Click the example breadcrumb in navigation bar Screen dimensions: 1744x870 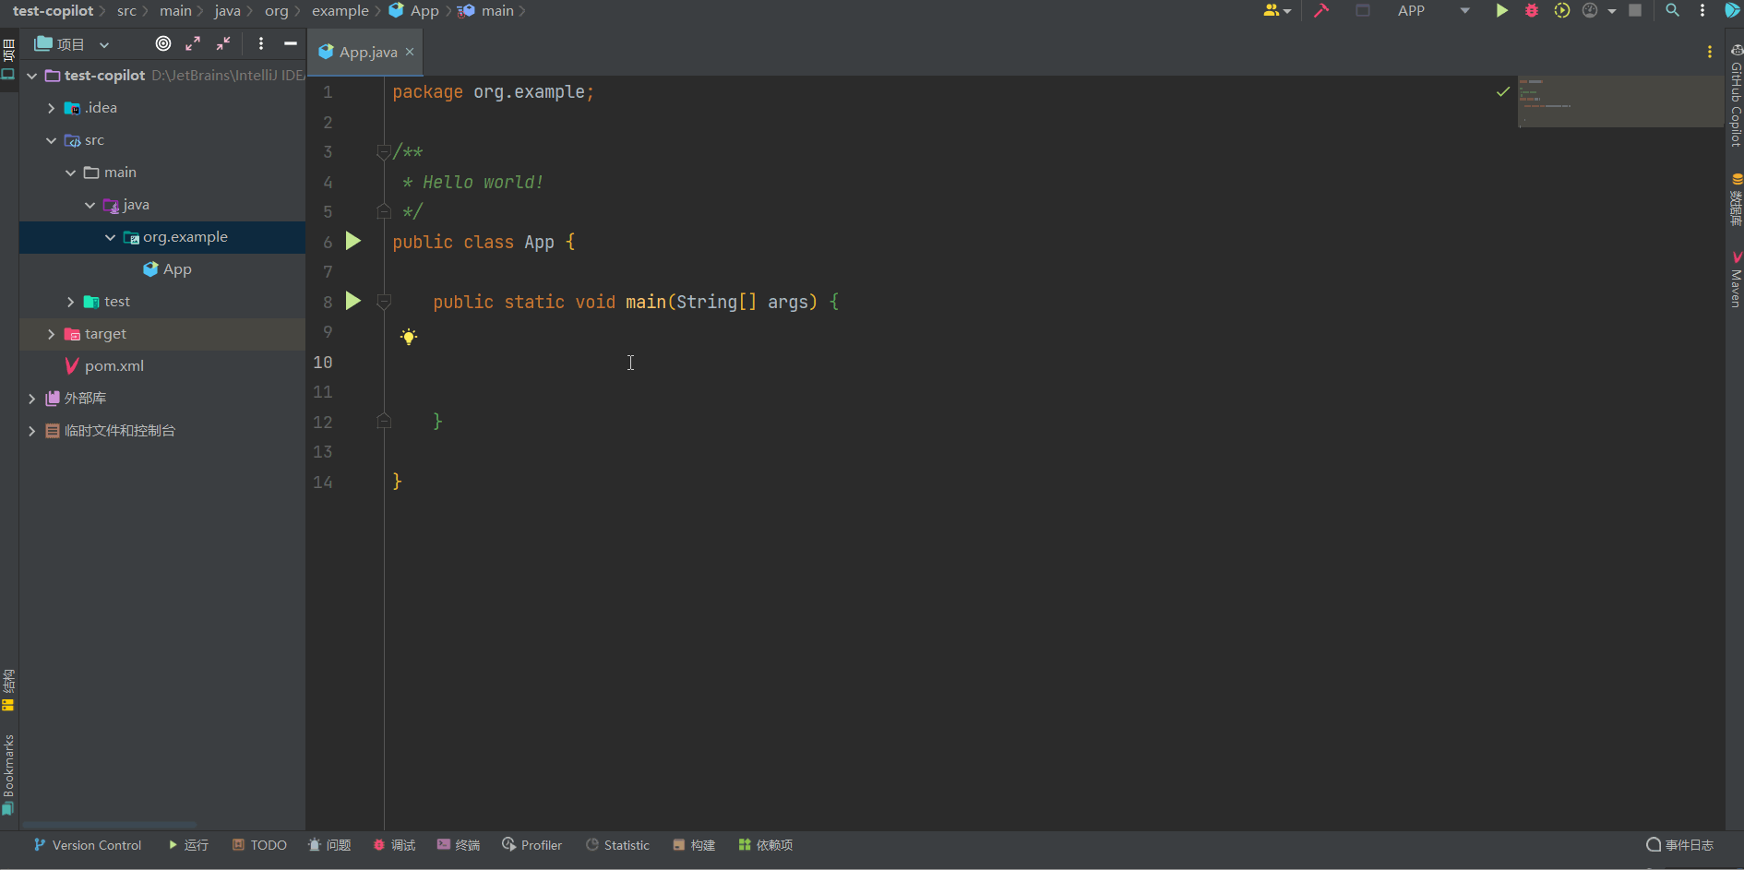coord(340,11)
